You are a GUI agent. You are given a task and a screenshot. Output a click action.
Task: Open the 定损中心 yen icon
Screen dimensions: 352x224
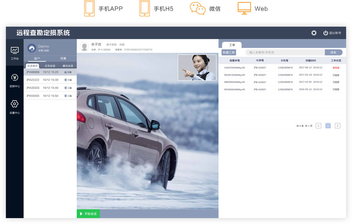[14, 78]
